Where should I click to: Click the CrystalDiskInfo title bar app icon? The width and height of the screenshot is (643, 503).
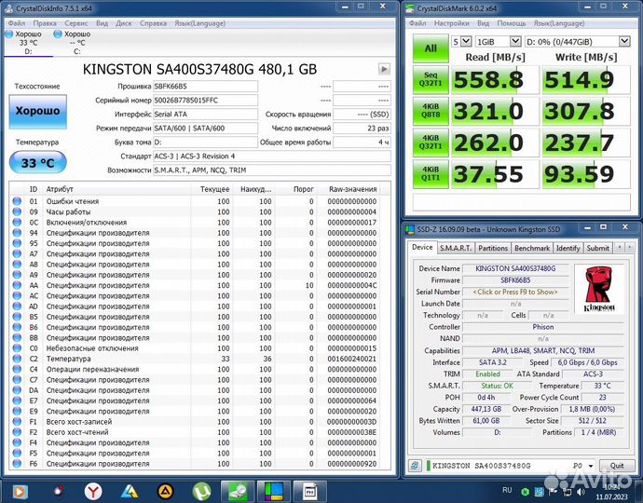tap(9, 7)
